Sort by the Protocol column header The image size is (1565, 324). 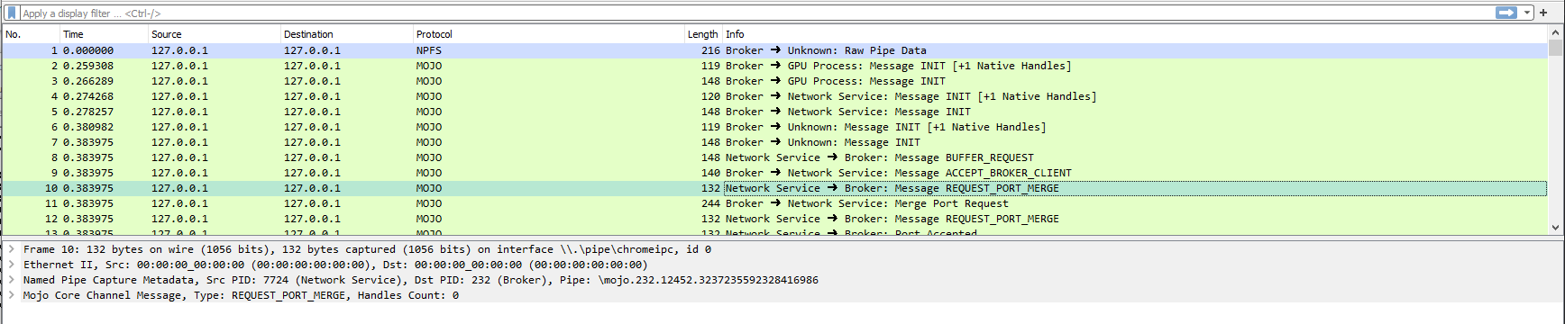[x=548, y=34]
